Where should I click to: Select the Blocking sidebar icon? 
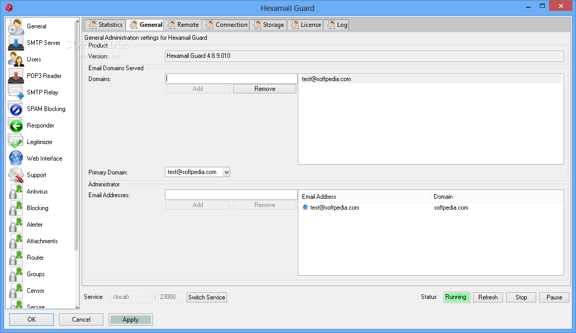pos(16,208)
